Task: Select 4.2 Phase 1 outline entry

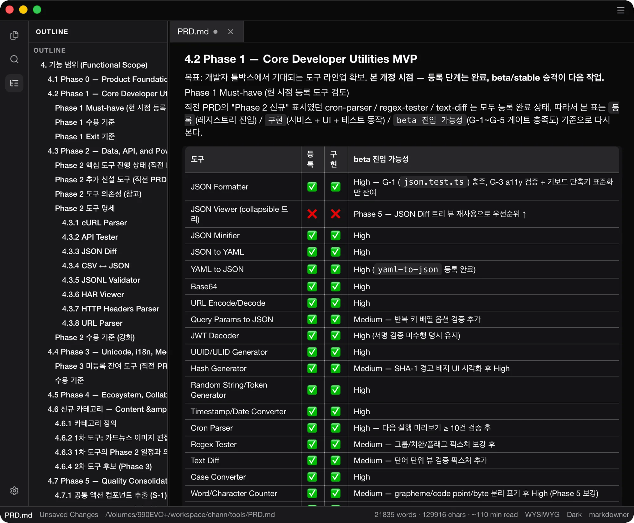Action: click(x=107, y=94)
